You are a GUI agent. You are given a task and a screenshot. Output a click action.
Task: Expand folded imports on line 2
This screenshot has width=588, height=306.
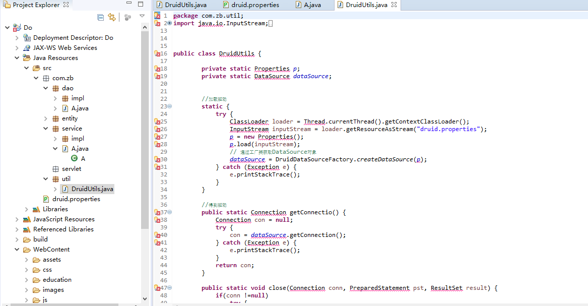tap(170, 23)
